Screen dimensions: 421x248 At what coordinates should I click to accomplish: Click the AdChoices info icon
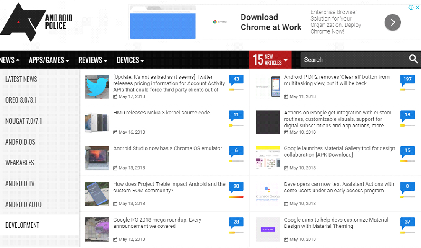tap(411, 8)
